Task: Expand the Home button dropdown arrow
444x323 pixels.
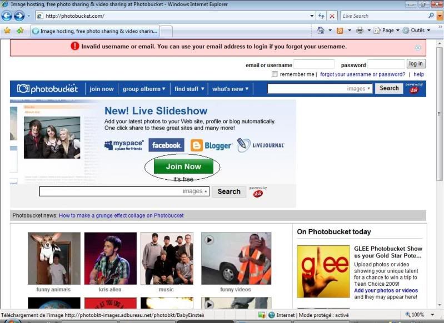Action: click(330, 31)
